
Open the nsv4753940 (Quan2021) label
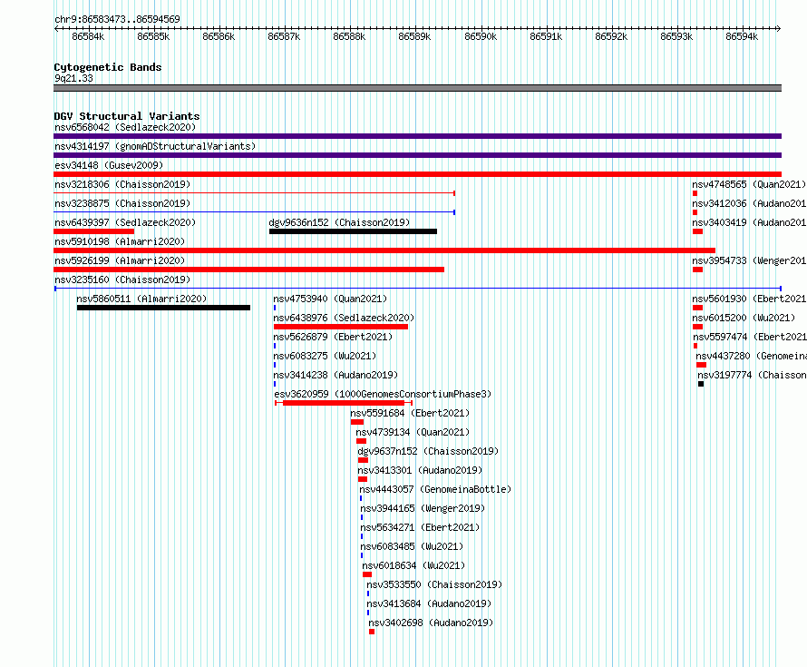pyautogui.click(x=330, y=299)
